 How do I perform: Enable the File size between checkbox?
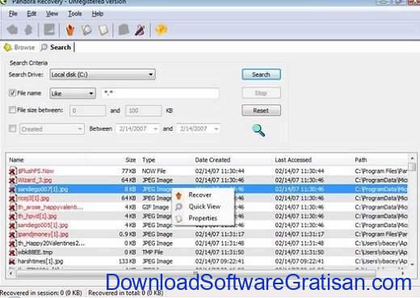(x=12, y=110)
